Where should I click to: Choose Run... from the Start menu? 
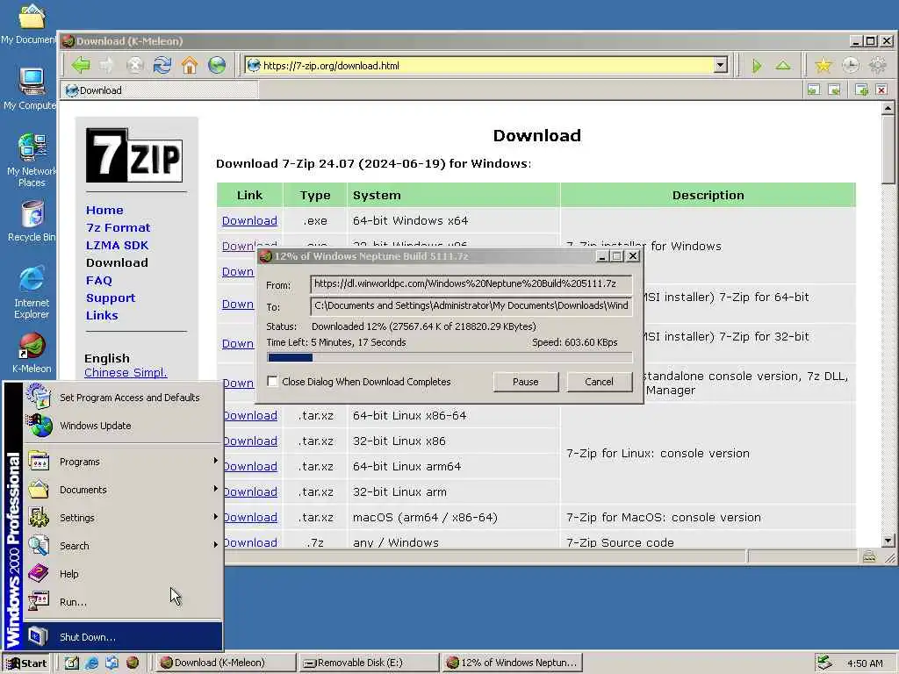(122, 602)
